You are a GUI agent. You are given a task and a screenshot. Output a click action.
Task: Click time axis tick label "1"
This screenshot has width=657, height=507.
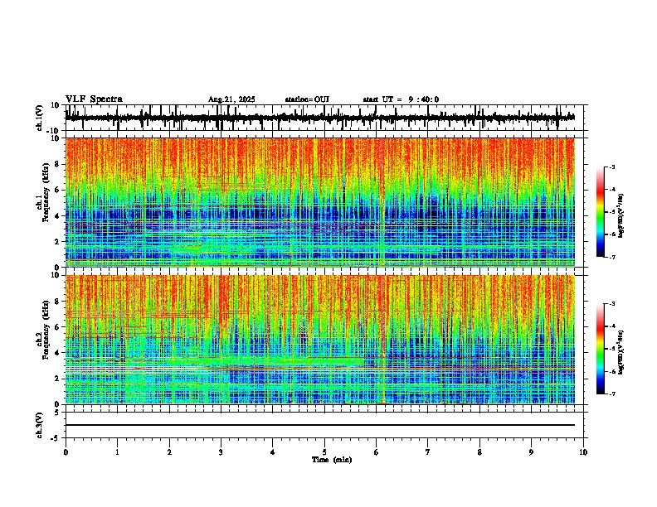(x=117, y=452)
